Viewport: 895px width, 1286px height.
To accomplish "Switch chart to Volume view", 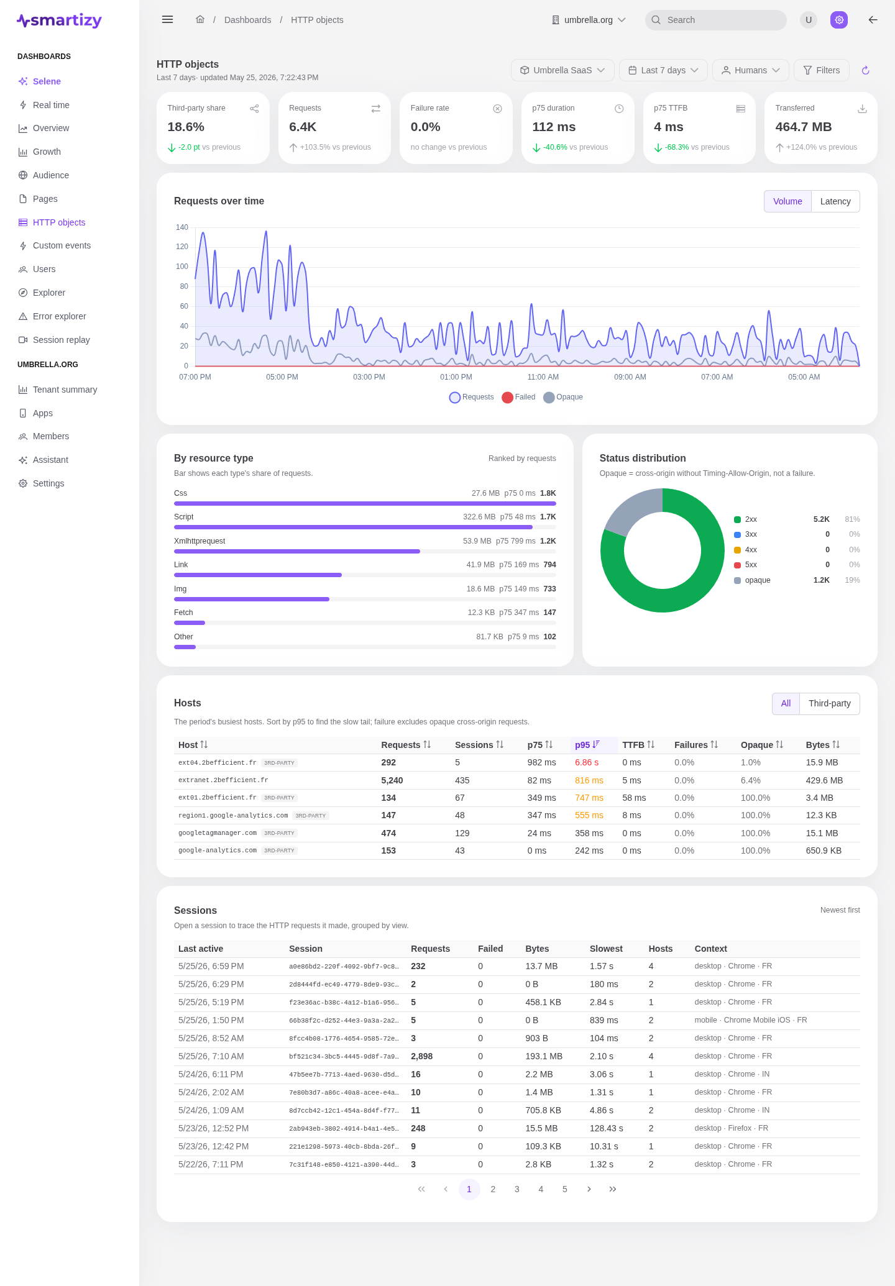I will (x=787, y=201).
